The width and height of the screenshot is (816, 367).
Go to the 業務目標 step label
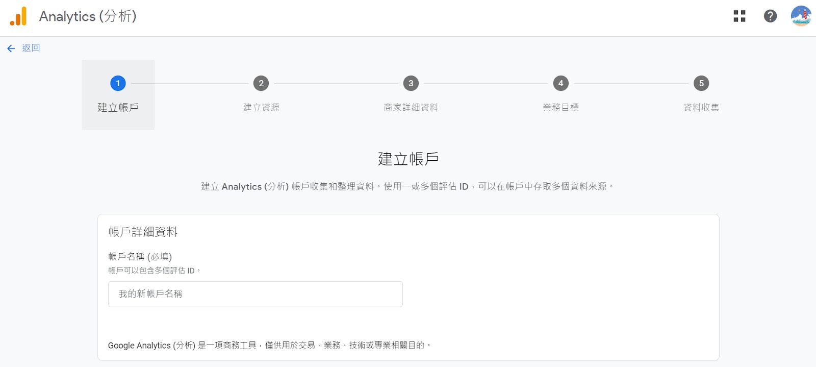coord(560,108)
